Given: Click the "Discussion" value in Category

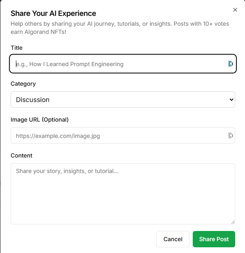Looking at the screenshot, I should [x=33, y=100].
